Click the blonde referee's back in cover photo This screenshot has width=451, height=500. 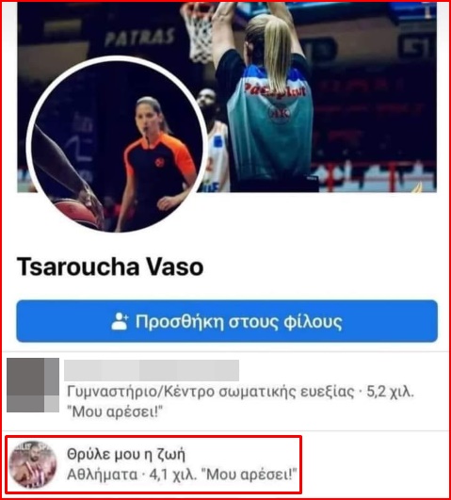270,124
